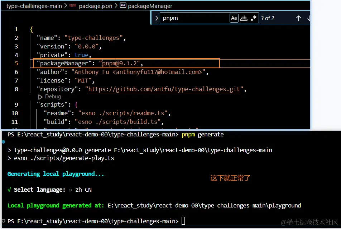This screenshot has width=341, height=229.
Task: Open the packageManager breadcrumb
Action: tap(150, 6)
